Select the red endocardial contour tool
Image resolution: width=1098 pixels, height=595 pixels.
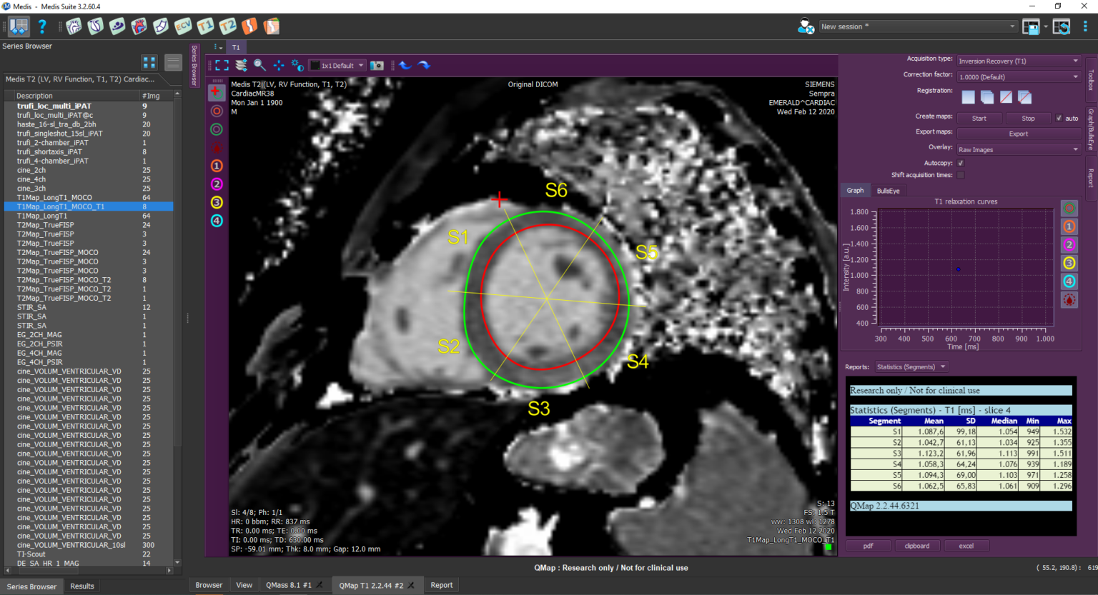tap(217, 111)
